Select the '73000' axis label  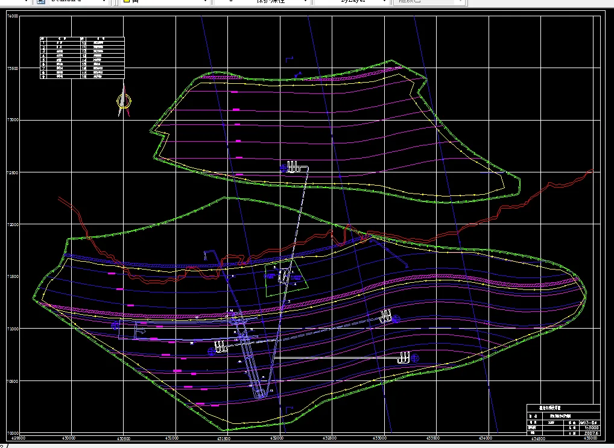13,120
